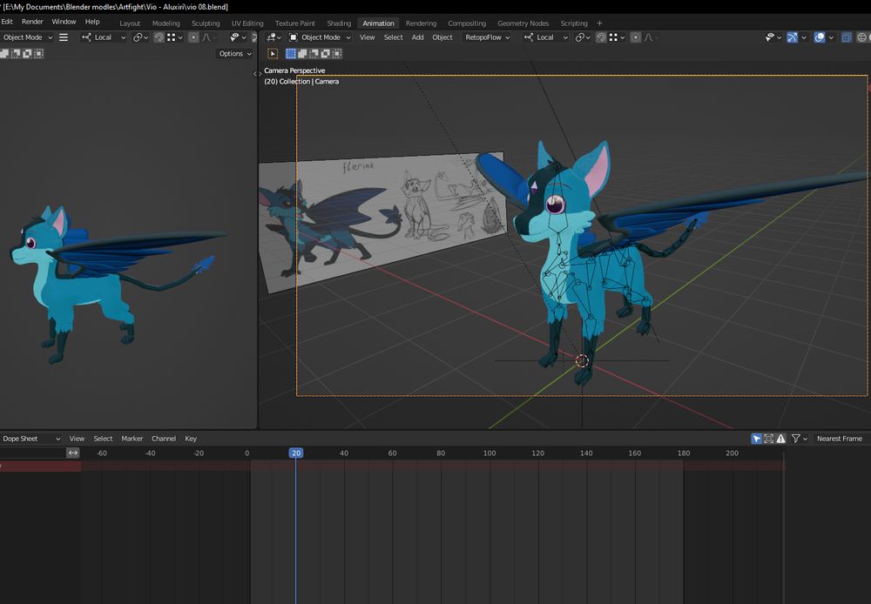Toggle the viewport side region arrows
The width and height of the screenshot is (871, 604).
[x=257, y=73]
